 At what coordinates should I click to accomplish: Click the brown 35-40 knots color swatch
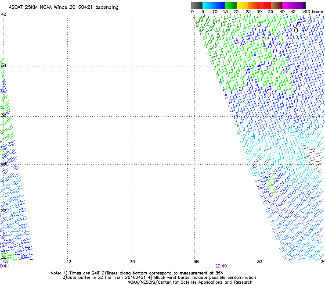277,5
